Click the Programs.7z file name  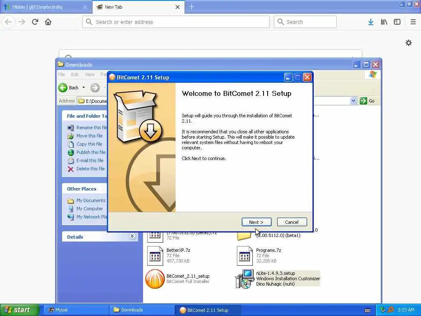(x=268, y=250)
